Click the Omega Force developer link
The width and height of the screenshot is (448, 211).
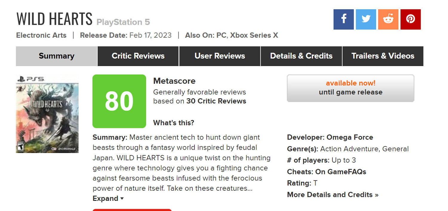(x=350, y=137)
